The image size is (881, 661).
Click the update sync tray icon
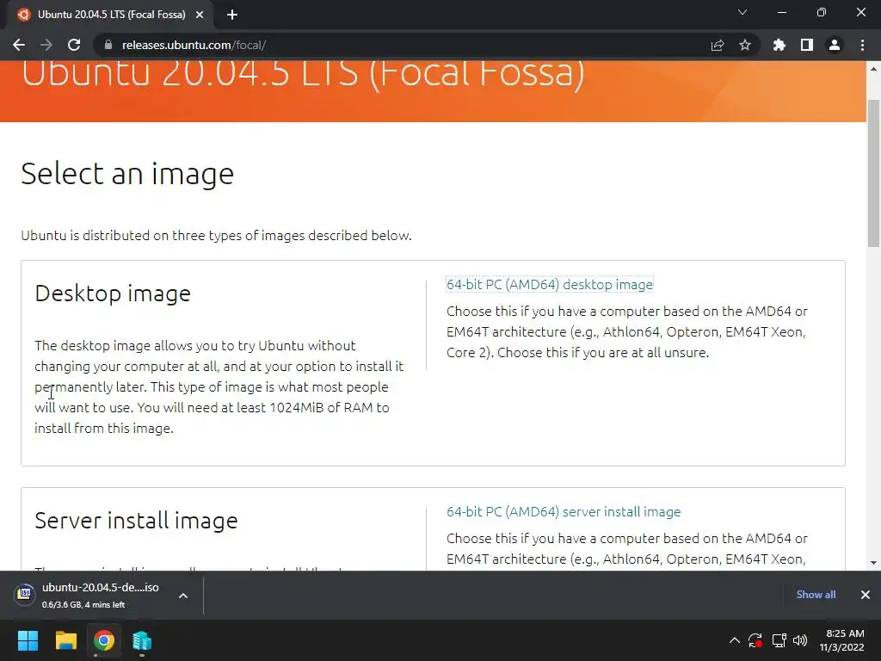pyautogui.click(x=755, y=640)
